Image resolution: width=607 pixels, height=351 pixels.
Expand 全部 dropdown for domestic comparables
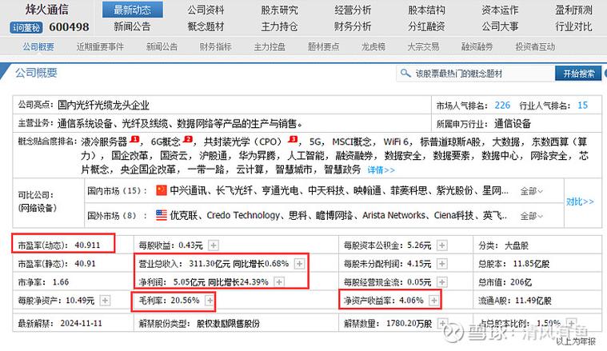click(x=532, y=191)
